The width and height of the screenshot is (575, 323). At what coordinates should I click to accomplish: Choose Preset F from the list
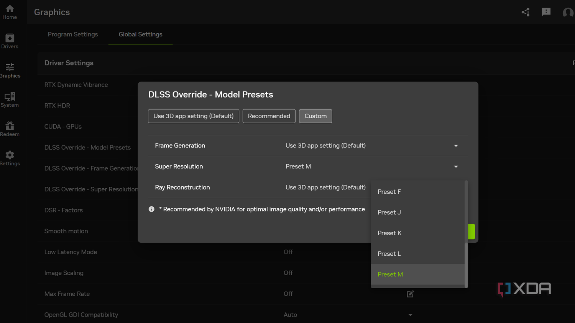417,192
